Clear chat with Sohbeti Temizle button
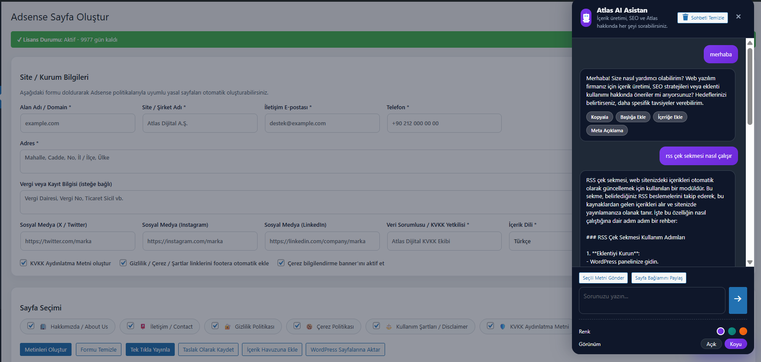The image size is (761, 362). (x=702, y=18)
